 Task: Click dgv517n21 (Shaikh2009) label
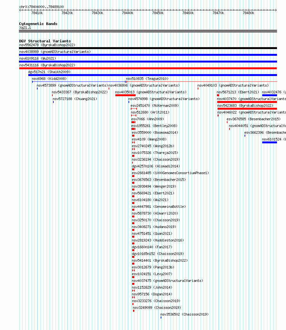click(x=49, y=72)
